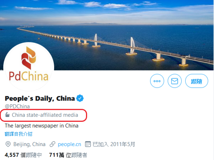
Task: Click the chain link icon
Action: point(53,144)
